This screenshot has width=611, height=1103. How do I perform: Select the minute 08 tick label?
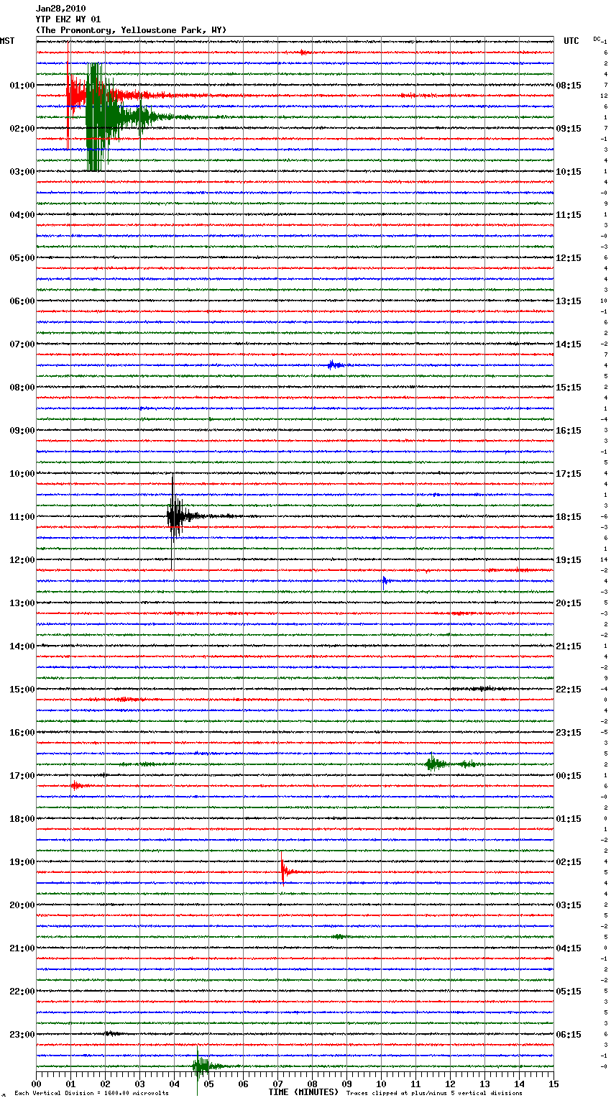312,1083
